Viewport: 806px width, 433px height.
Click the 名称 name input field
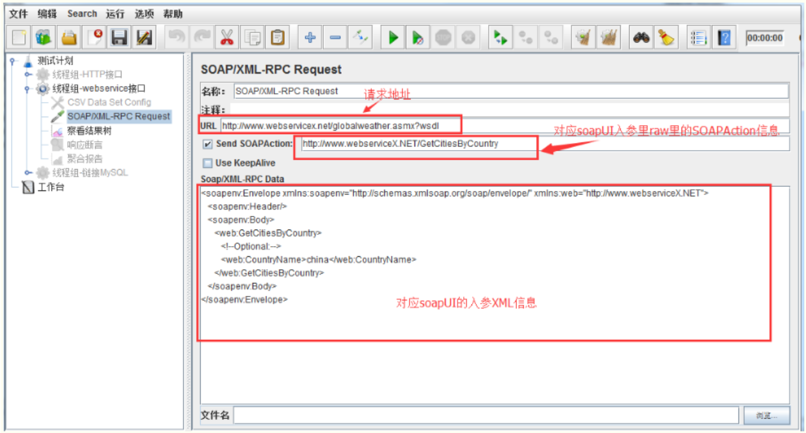coord(511,91)
